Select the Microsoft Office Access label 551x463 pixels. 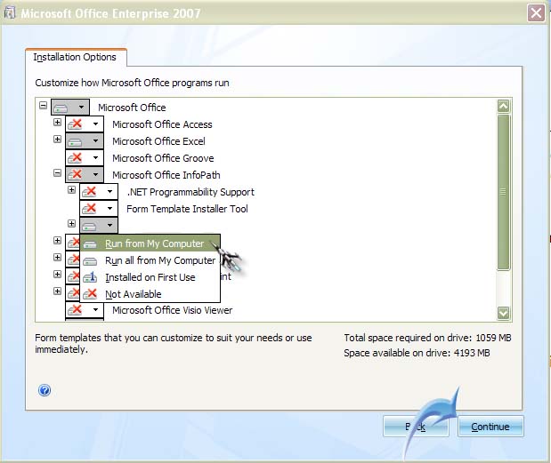pyautogui.click(x=162, y=124)
